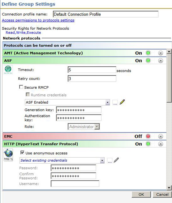Click the OK button
The image size is (172, 203).
141,194
